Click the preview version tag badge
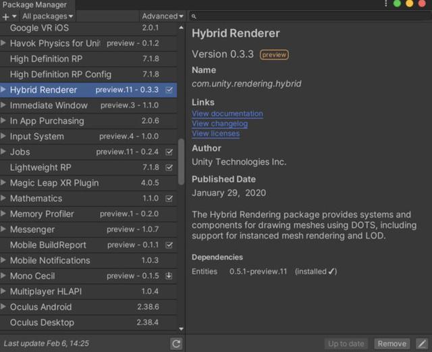432x352 pixels. (274, 55)
